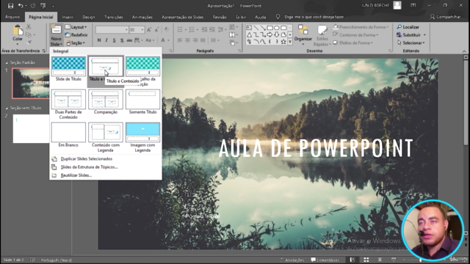Open Efeitos de Forma dropdown
This screenshot has width=470, height=264.
pos(353,43)
